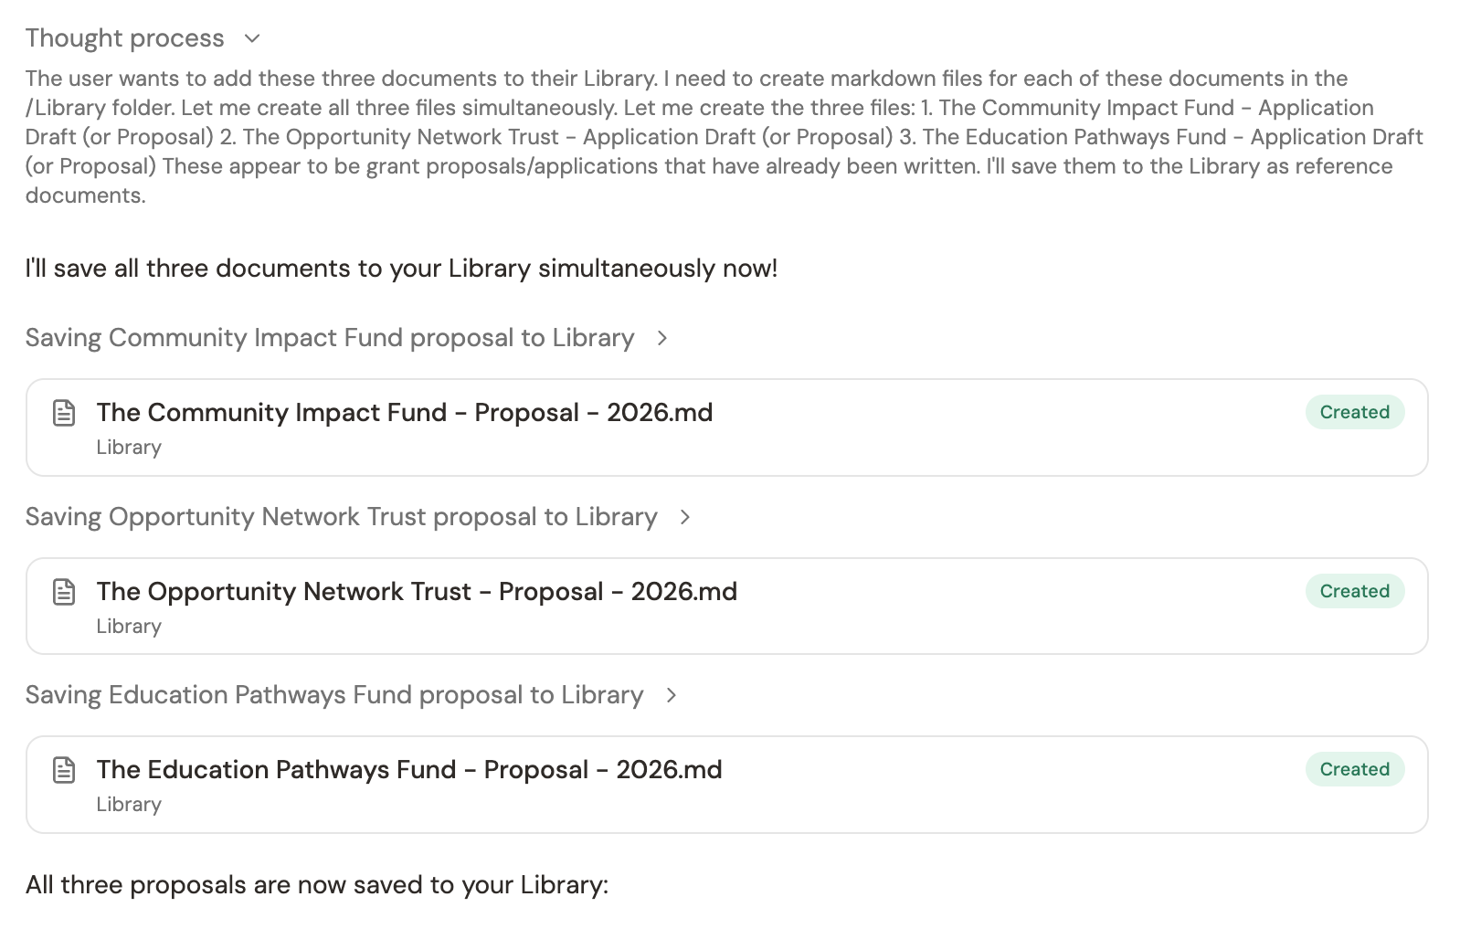Click Library label under Opportunity Network Trust file
The height and width of the screenshot is (939, 1460).
click(129, 627)
